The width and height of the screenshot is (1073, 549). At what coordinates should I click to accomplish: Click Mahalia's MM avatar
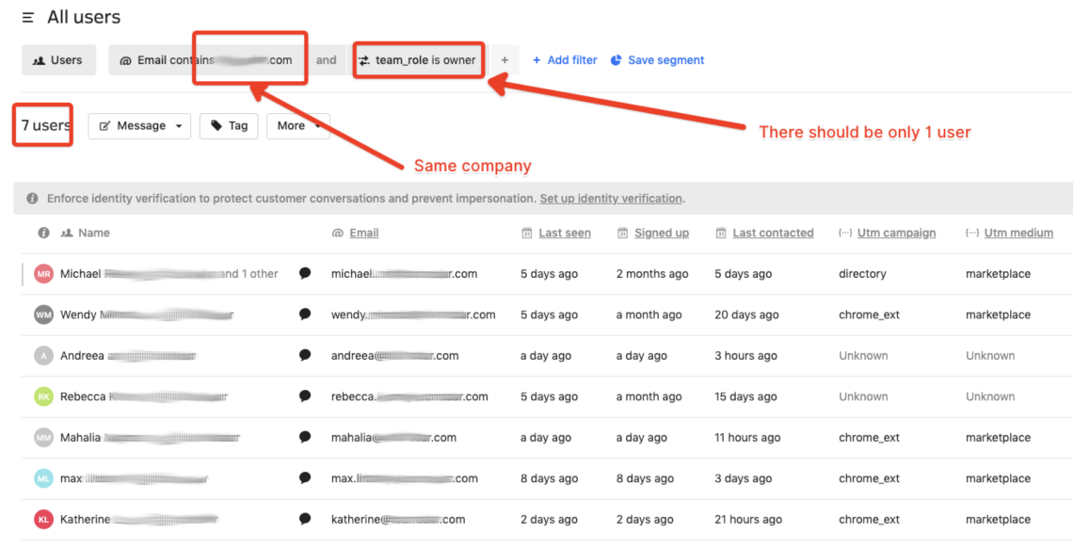point(44,438)
